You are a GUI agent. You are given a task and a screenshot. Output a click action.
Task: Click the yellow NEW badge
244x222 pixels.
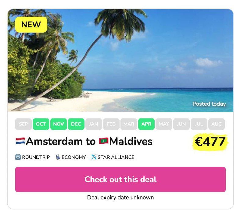point(31,25)
